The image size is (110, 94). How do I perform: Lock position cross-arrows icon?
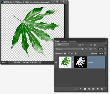point(72,53)
